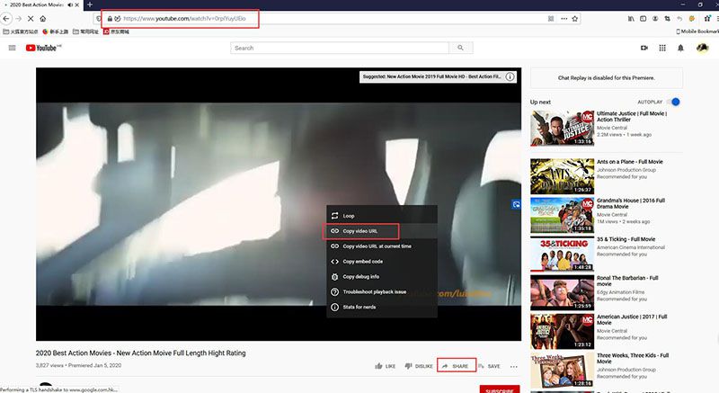Image resolution: width=719 pixels, height=393 pixels.
Task: Like the video
Action: tap(386, 366)
